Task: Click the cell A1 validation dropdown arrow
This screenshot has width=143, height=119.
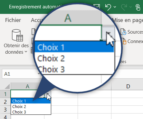Action: click(48, 94)
